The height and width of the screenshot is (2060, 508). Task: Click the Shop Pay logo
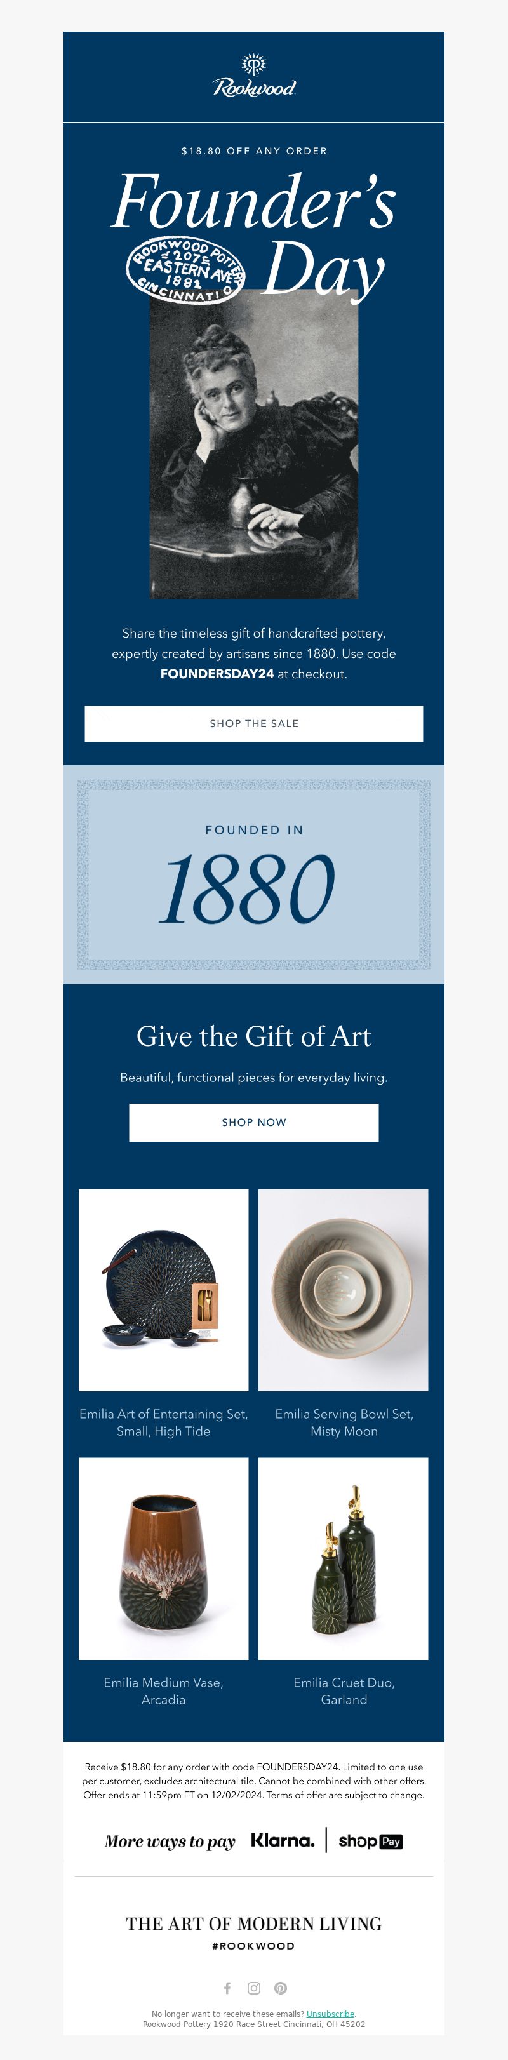pyautogui.click(x=370, y=1841)
